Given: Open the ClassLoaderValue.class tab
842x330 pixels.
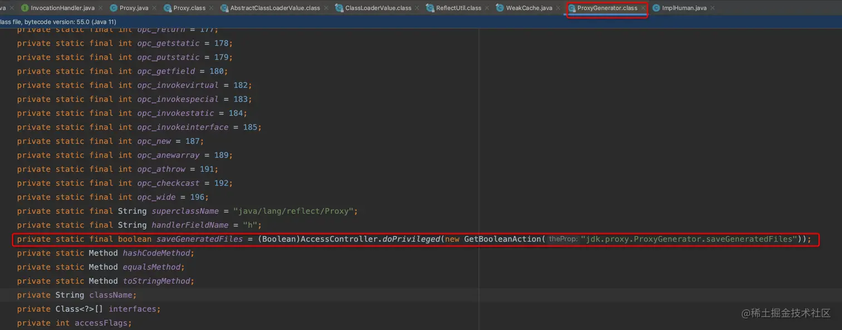Looking at the screenshot, I should [378, 8].
